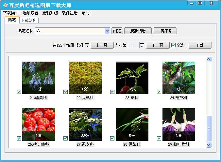
Task: Select the 桃金娘科 red fruit thumbnail
Action: point(39,124)
